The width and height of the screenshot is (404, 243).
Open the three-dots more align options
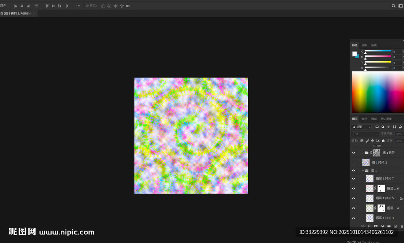(78, 6)
